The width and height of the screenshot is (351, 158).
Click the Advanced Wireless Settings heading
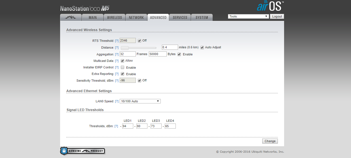89,30
